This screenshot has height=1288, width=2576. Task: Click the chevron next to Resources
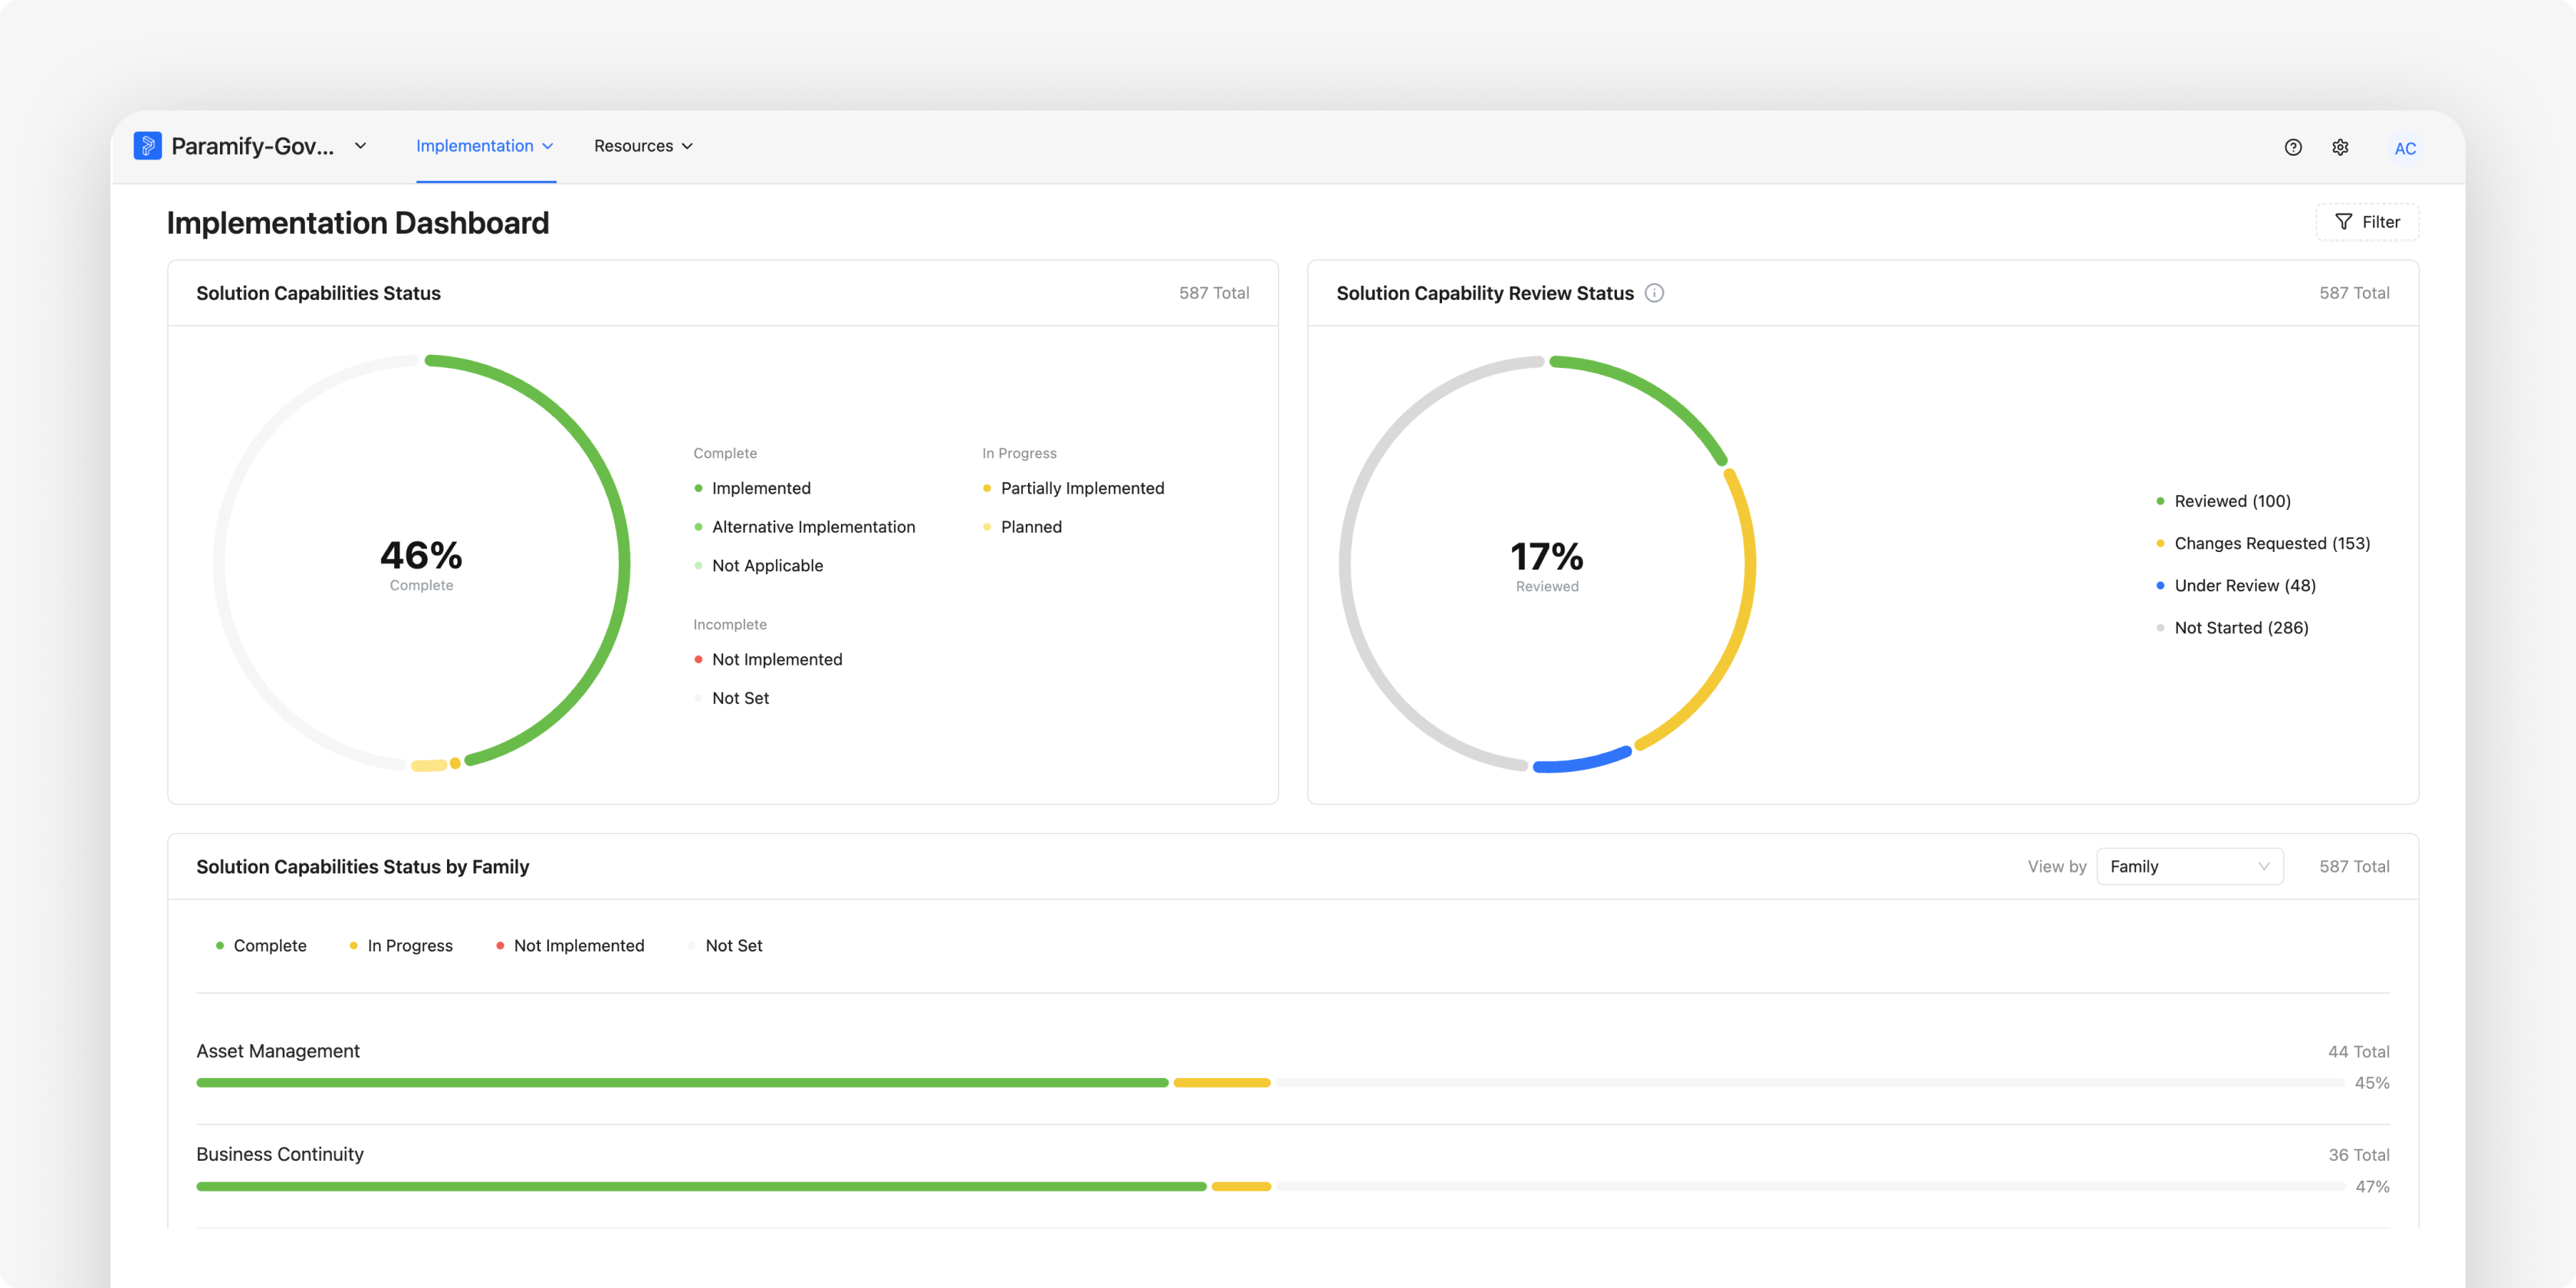click(x=687, y=146)
